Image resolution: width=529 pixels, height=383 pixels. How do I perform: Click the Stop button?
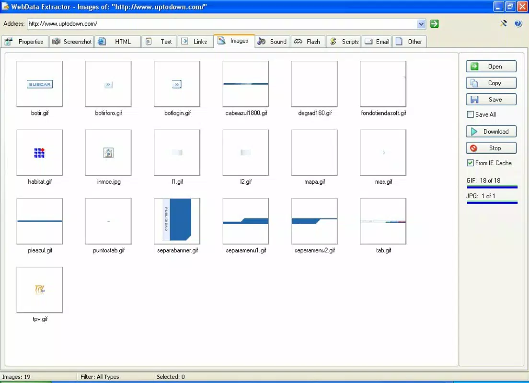[x=491, y=148]
